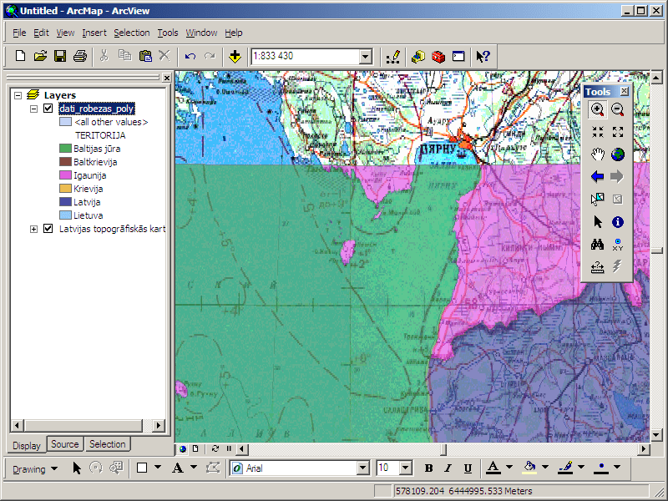Open ArcToolbox red toolbox icon
Viewport: 668px width, 501px height.
[438, 56]
